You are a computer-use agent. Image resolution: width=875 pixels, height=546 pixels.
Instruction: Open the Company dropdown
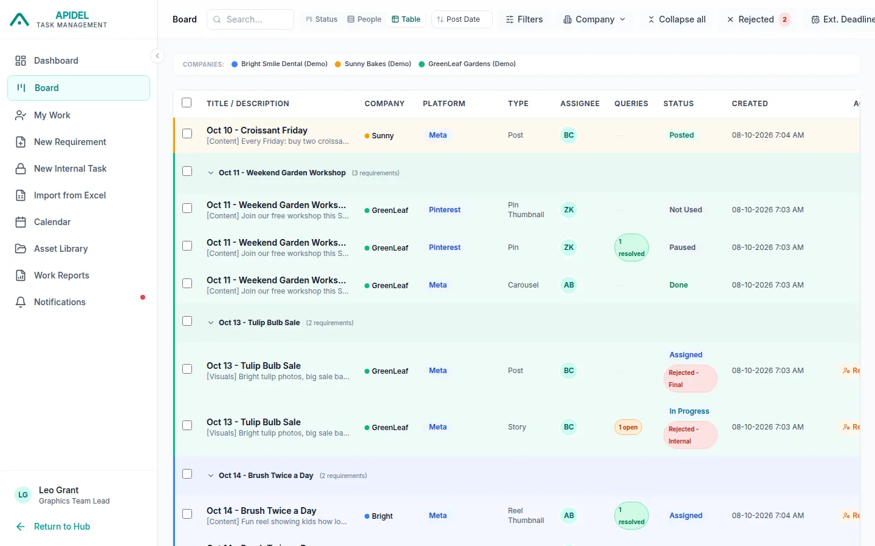[x=594, y=19]
